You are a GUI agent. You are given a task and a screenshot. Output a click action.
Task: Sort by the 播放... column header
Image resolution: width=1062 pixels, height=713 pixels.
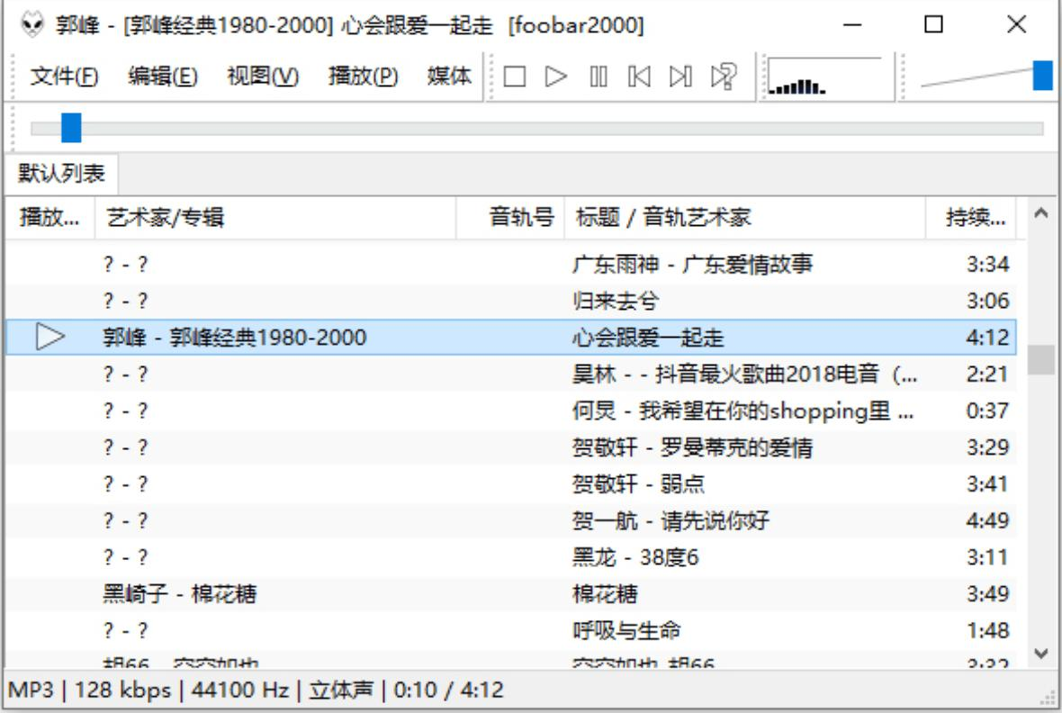click(50, 218)
